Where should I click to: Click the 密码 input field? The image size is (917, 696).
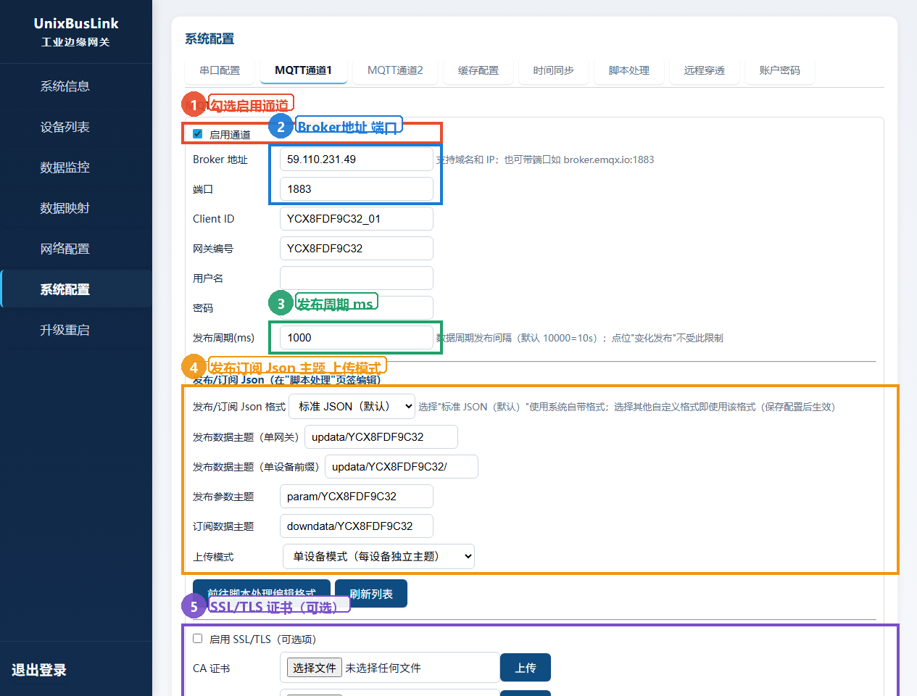point(357,308)
